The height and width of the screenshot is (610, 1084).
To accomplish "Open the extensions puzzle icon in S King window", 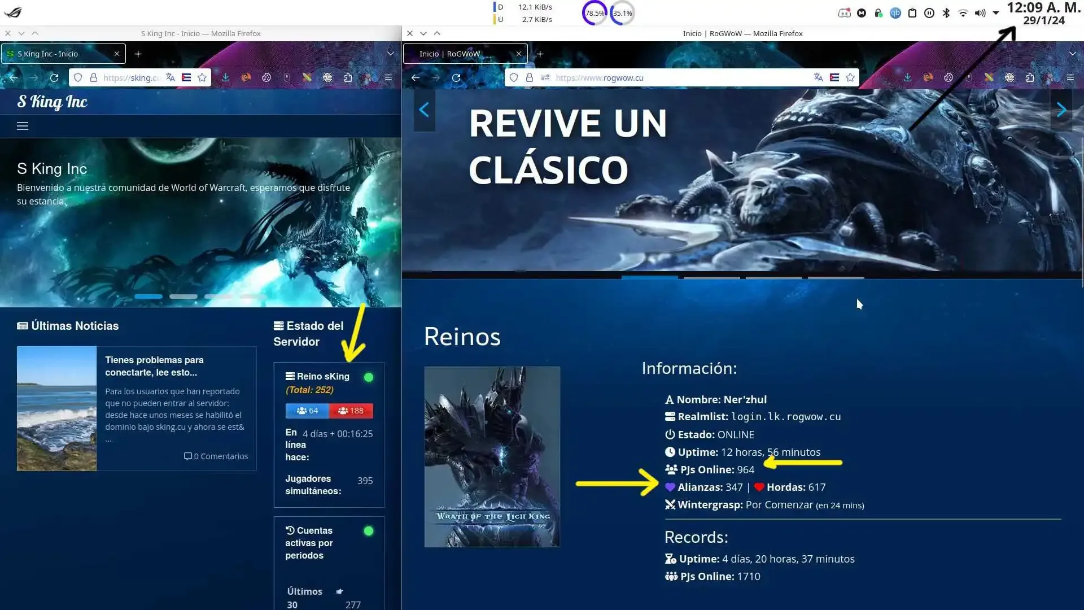I will coord(348,78).
